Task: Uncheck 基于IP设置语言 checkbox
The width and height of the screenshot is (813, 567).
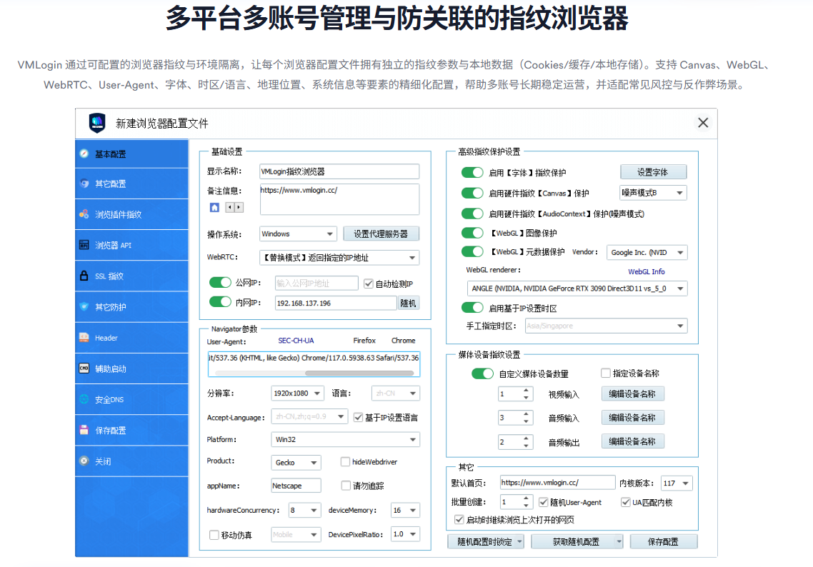Action: coord(358,417)
